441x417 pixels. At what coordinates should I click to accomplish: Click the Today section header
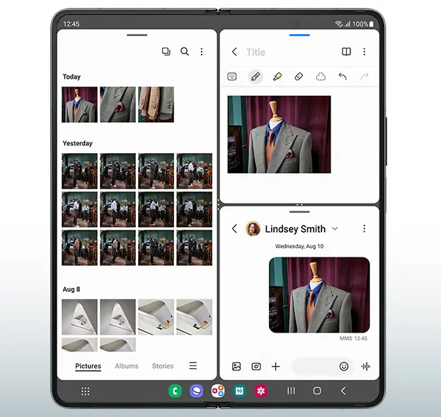point(71,77)
